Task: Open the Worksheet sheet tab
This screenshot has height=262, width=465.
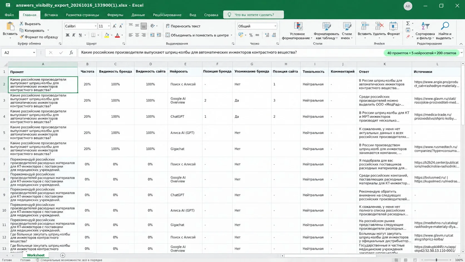Action: click(36, 255)
